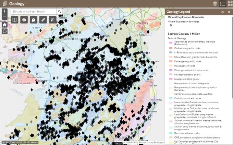Click the Devonian volcanic rocks swatch
This screenshot has width=233, height=145.
171,133
